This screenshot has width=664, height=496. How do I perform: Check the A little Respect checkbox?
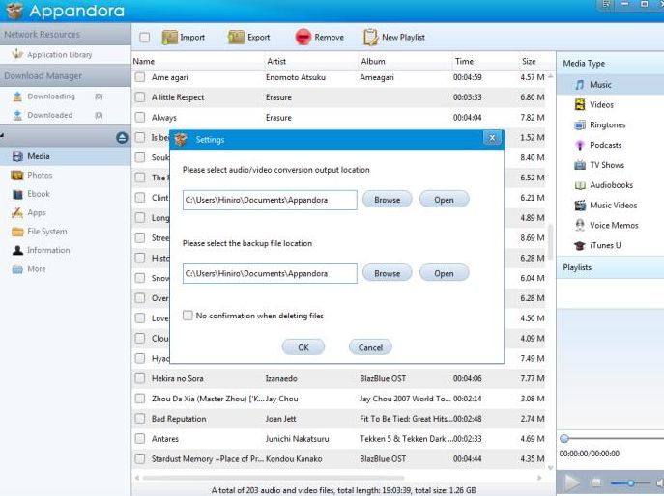click(x=140, y=97)
